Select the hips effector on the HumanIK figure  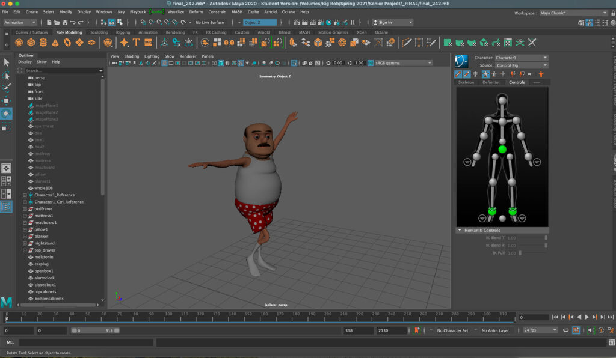[502, 149]
